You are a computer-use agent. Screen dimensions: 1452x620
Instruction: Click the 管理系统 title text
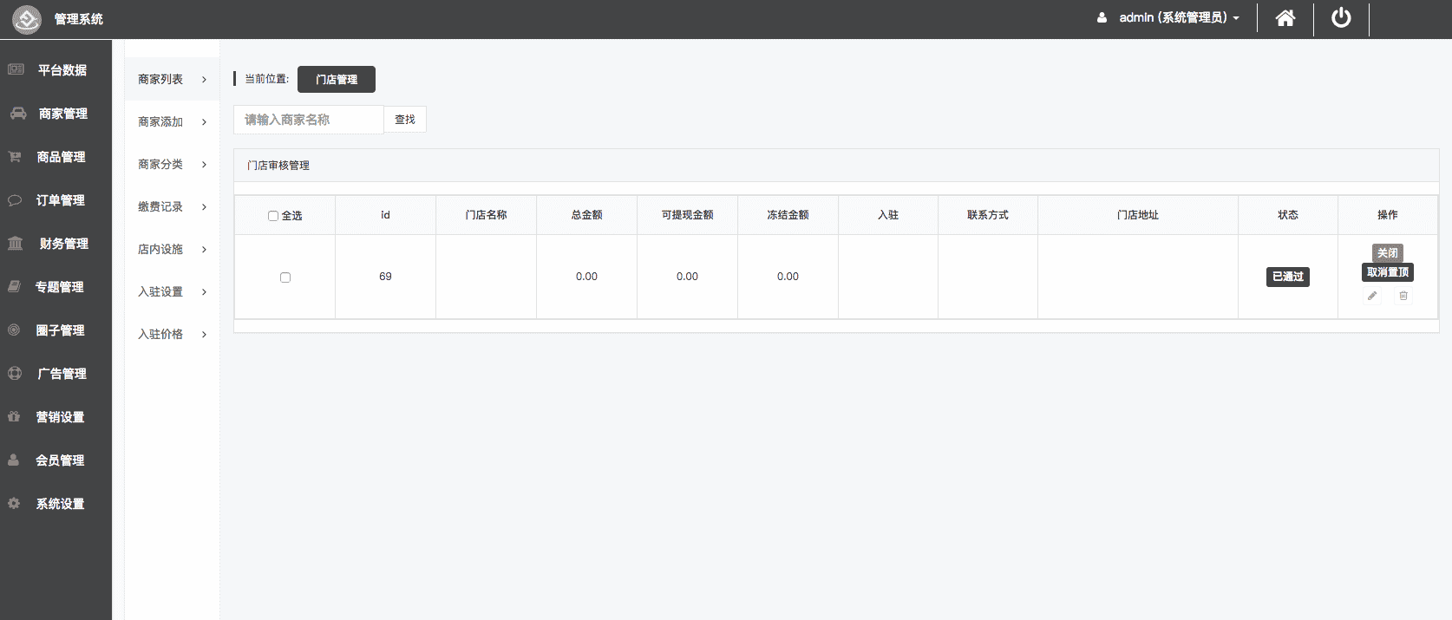(x=79, y=19)
